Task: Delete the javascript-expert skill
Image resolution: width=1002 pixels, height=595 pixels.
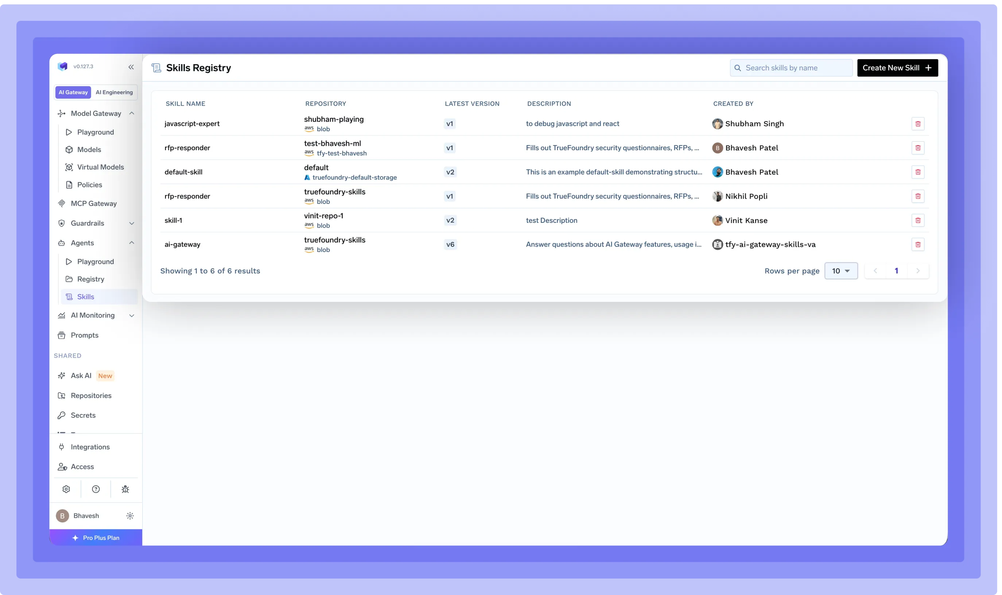Action: click(x=918, y=124)
